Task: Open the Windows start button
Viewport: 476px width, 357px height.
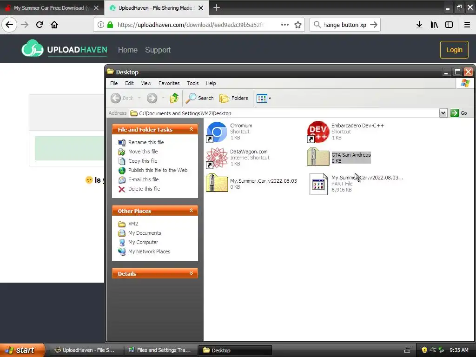Action: point(22,350)
